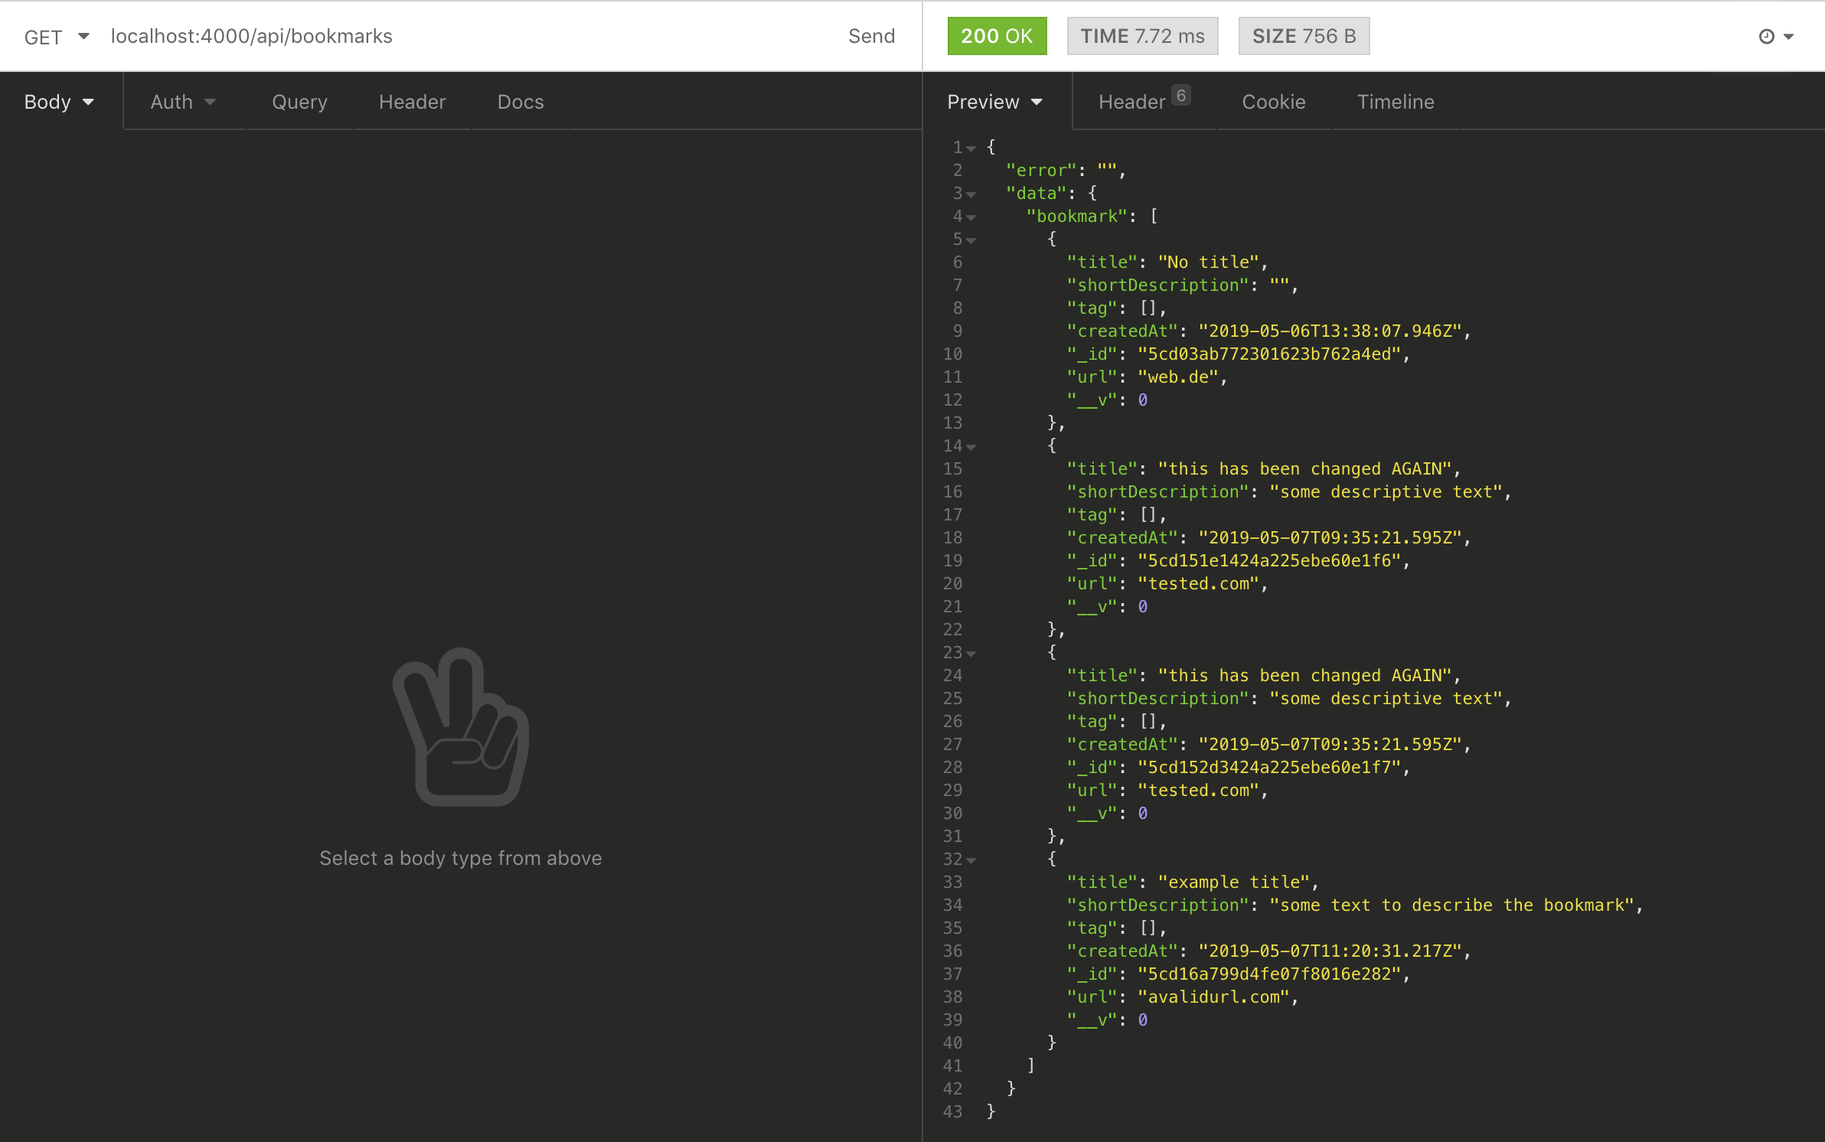The height and width of the screenshot is (1142, 1825).
Task: Collapse the bookmark array on line 4
Action: [971, 217]
